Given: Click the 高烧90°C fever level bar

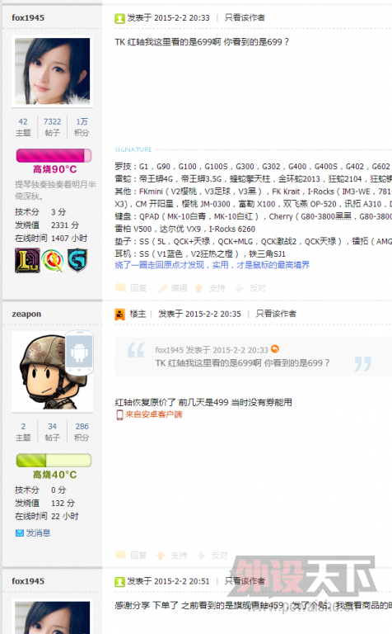Looking at the screenshot, I should pyautogui.click(x=54, y=156).
